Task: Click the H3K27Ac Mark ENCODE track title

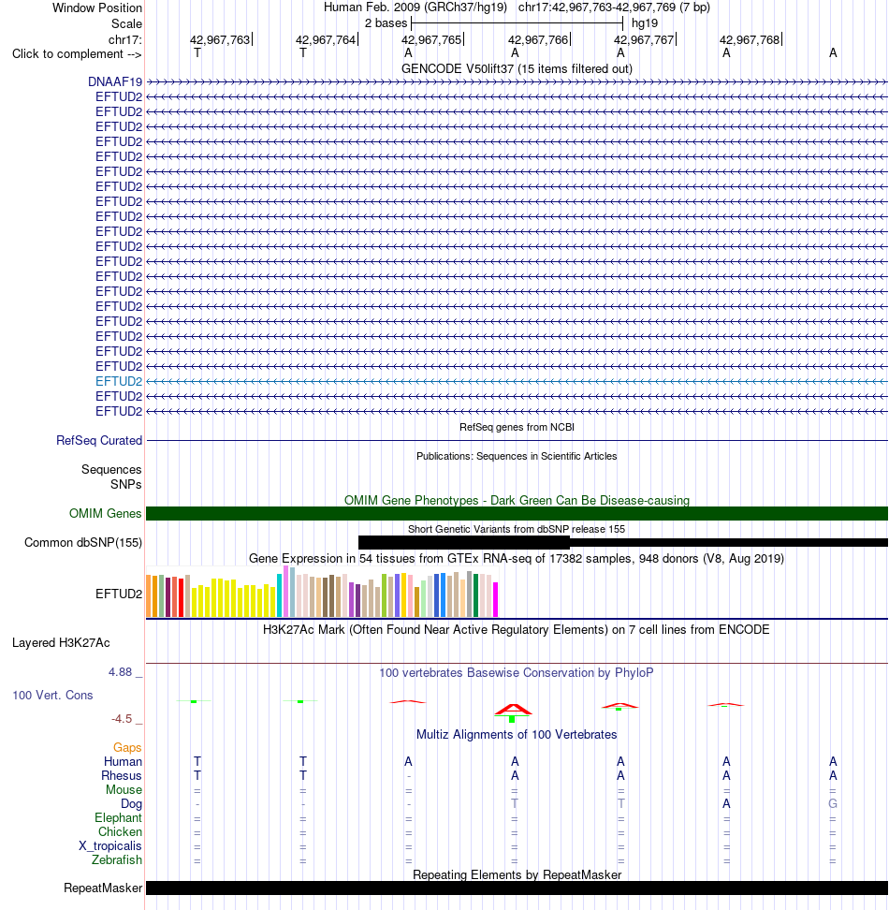Action: pos(517,630)
